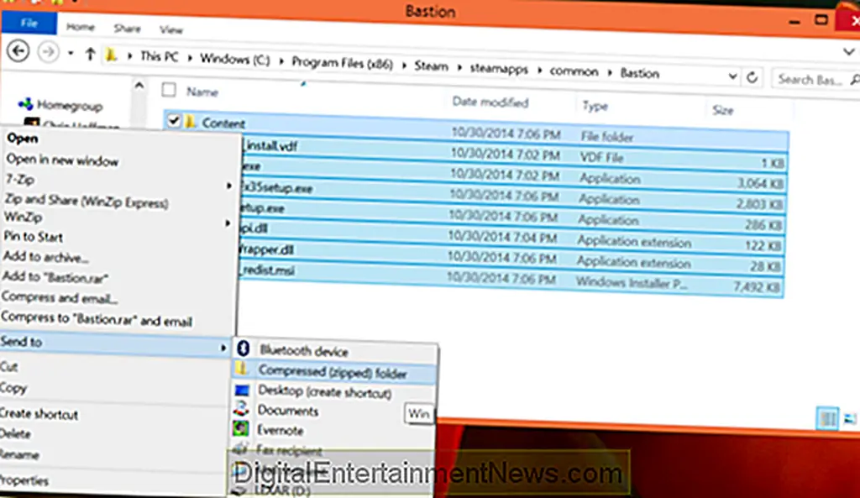
Task: Open the Home ribbon tab
Action: 81,27
